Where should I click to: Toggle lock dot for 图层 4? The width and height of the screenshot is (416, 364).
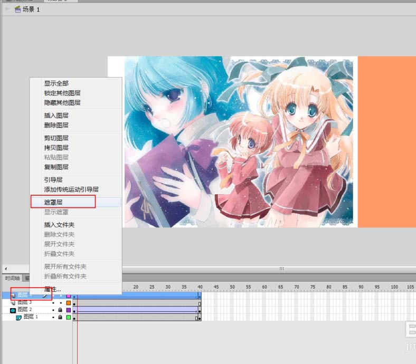(61, 295)
